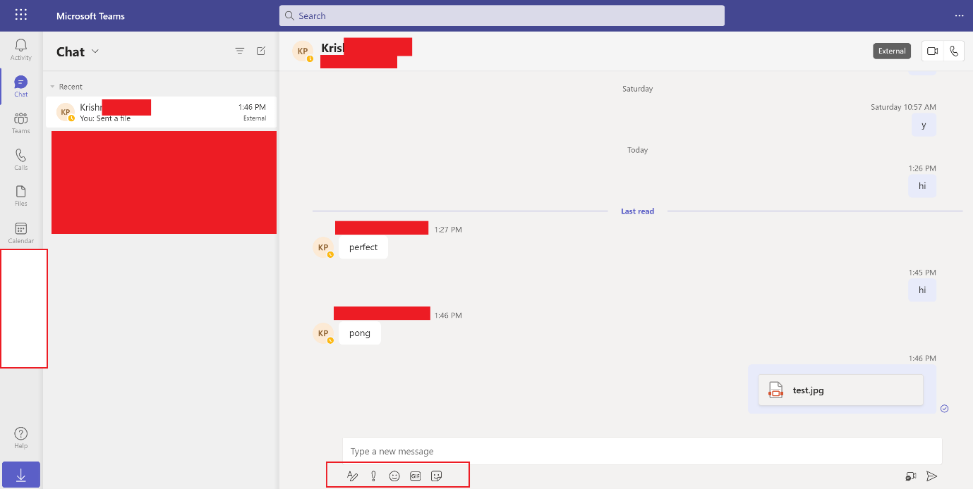Collapse the Recent chats section
This screenshot has height=489, width=973.
point(53,87)
